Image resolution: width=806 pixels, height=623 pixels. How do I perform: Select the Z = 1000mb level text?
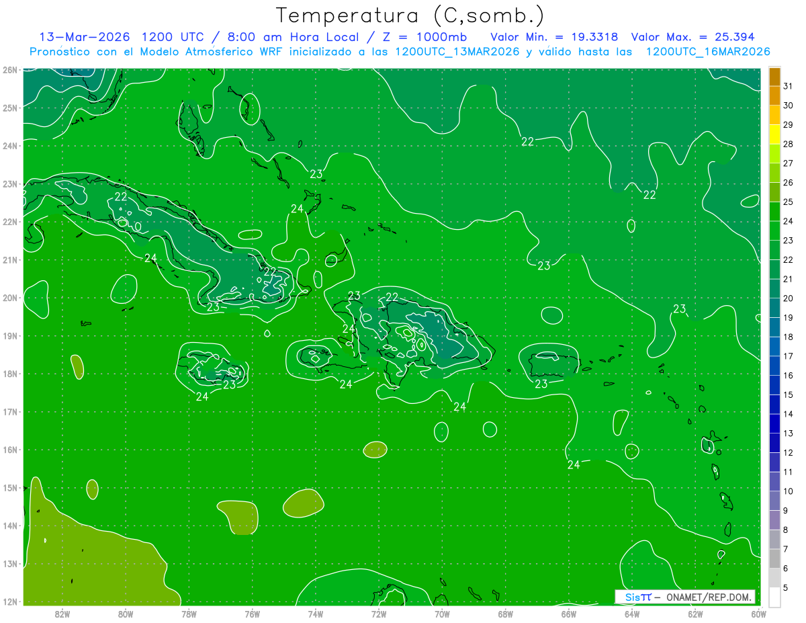pyautogui.click(x=426, y=37)
